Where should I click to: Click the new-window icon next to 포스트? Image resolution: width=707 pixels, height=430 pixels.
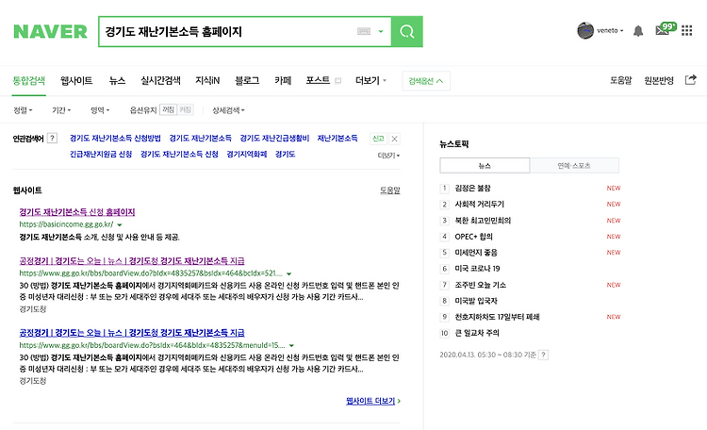point(337,81)
